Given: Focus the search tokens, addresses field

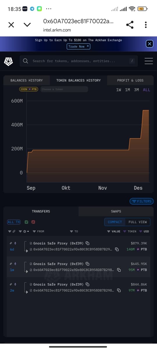Looking at the screenshot, I should point(78,61).
